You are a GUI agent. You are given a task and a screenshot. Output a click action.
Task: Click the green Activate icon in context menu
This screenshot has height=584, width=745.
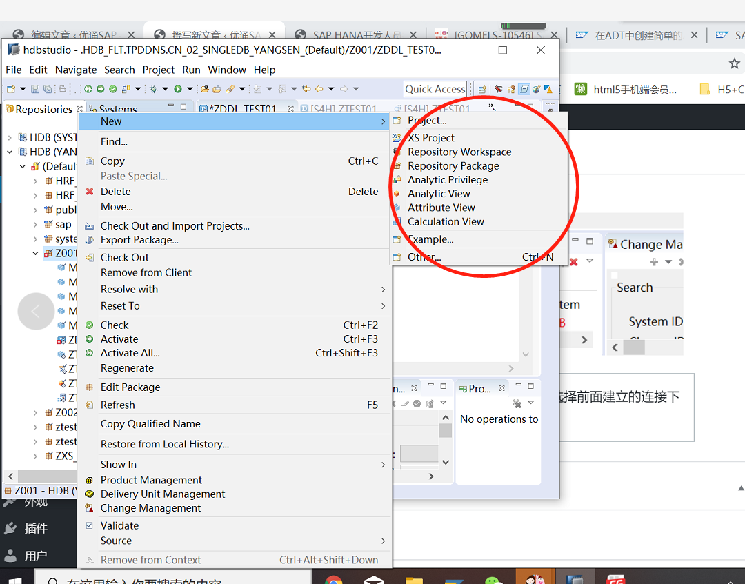point(90,339)
